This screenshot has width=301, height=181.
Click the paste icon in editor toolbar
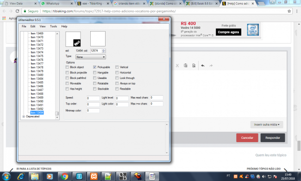[185, 65]
